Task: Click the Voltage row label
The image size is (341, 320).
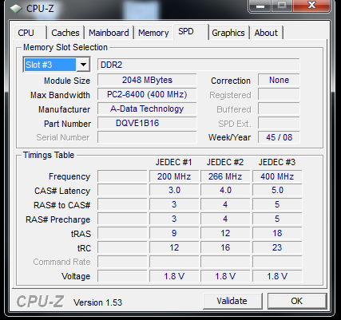Action: point(76,276)
